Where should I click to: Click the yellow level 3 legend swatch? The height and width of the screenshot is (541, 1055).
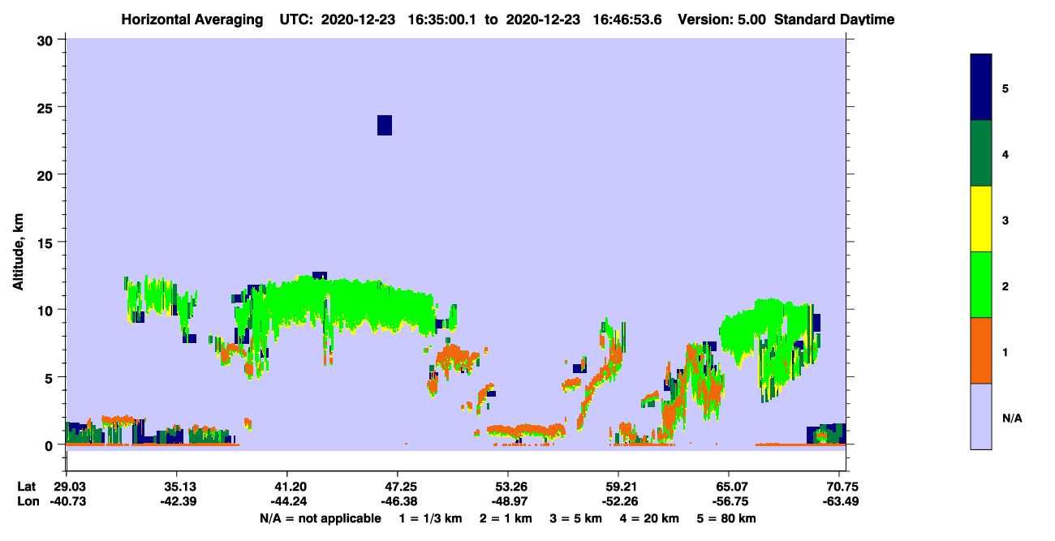981,219
